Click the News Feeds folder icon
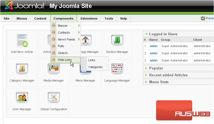Image resolution: width=214 pixels, height=124 pixels. [54, 39]
